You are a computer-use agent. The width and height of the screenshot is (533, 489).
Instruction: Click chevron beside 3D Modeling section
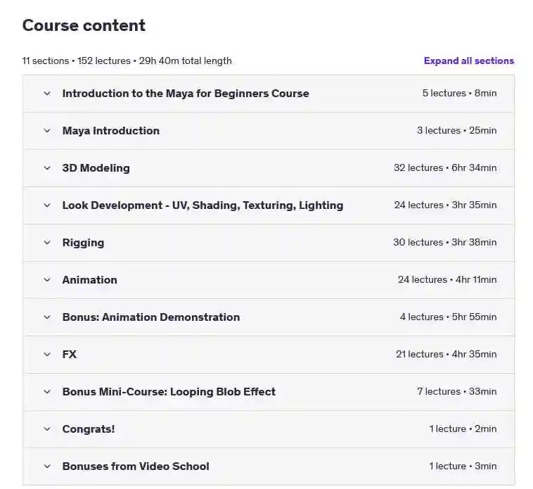coord(47,168)
